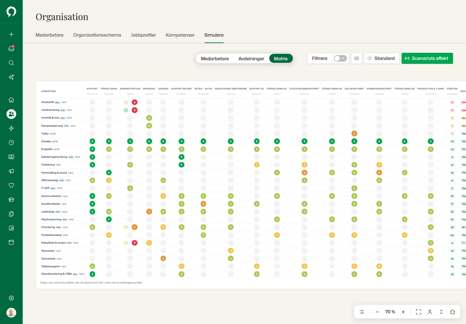Zoom in with the plus button

[403, 312]
